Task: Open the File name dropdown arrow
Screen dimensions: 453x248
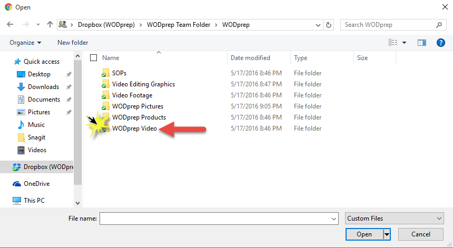Action: click(x=334, y=219)
